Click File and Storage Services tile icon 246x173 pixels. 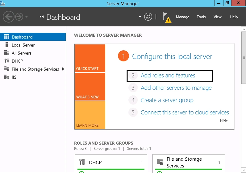(160, 162)
